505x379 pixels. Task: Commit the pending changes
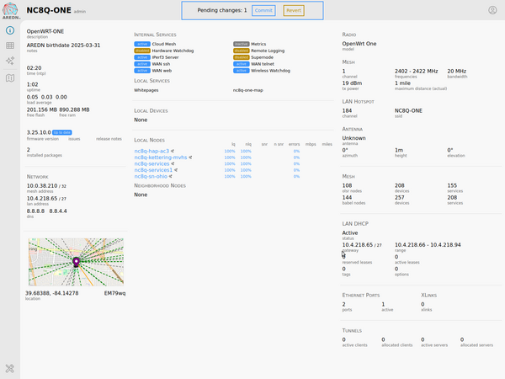[263, 11]
